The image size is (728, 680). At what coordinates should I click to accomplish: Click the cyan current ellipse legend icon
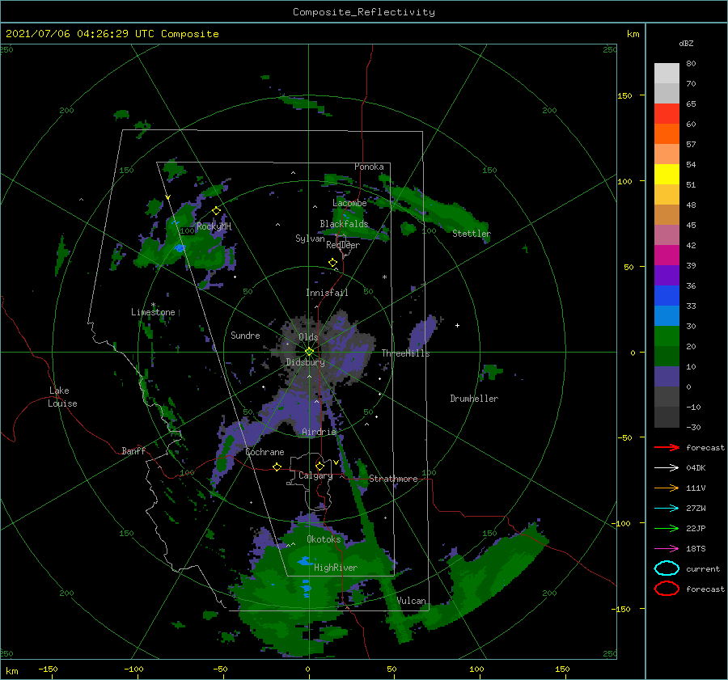[667, 568]
